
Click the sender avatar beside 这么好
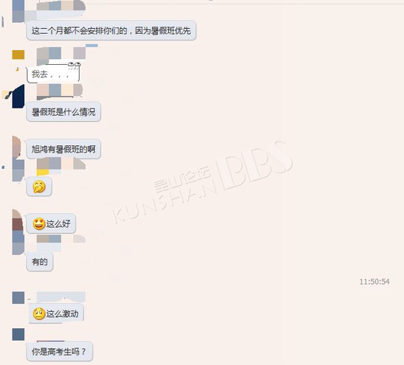[18, 220]
